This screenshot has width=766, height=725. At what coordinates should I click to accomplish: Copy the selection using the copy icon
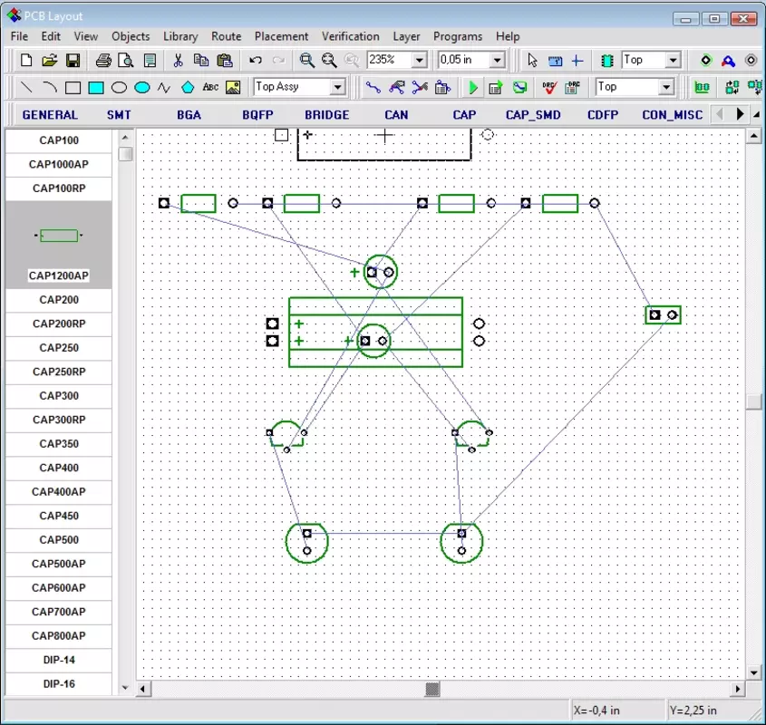[200, 60]
